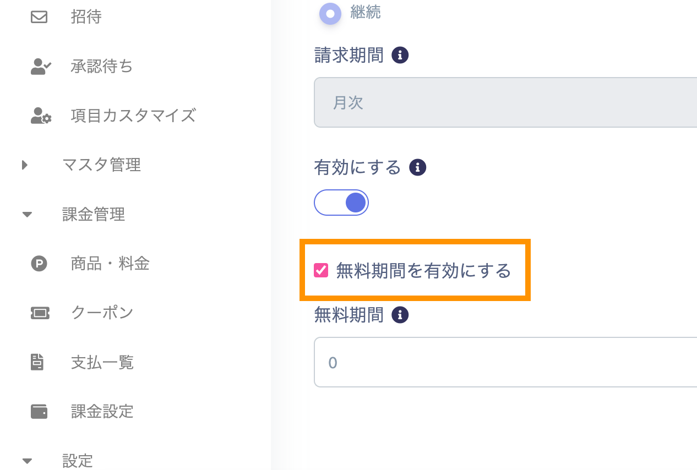Screen dimensions: 697x470
Task: Select the 継続 radio button
Action: click(330, 14)
